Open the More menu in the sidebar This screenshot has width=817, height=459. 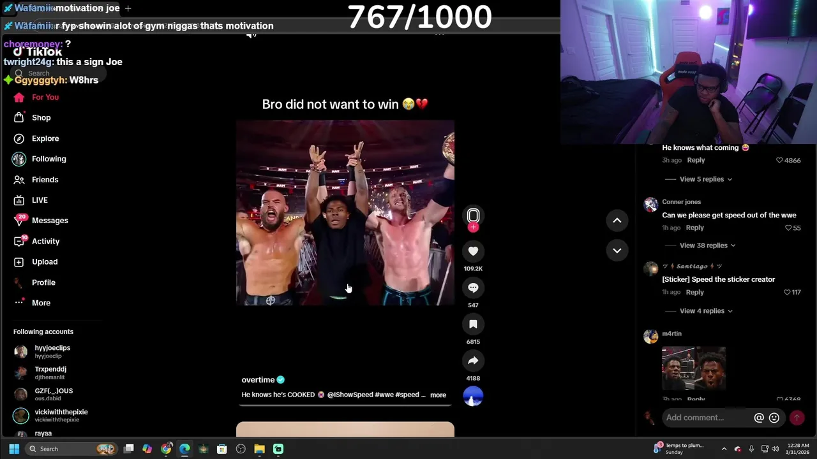32,303
